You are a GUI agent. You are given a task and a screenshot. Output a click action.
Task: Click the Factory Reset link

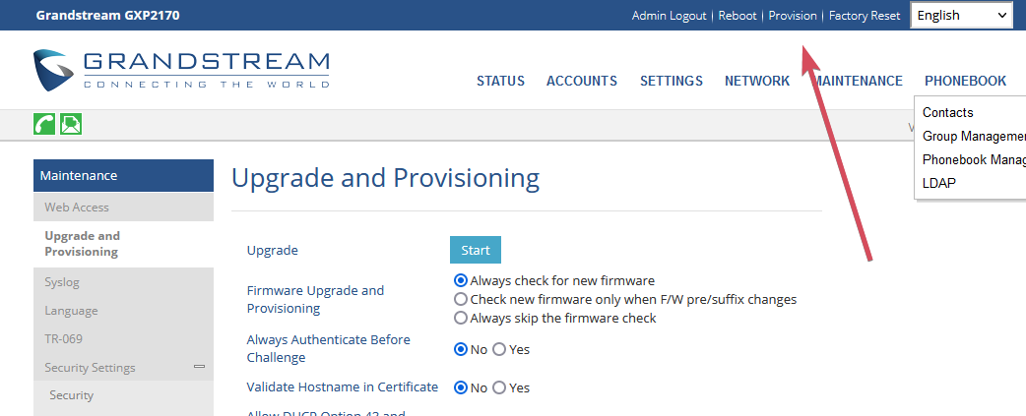click(865, 16)
